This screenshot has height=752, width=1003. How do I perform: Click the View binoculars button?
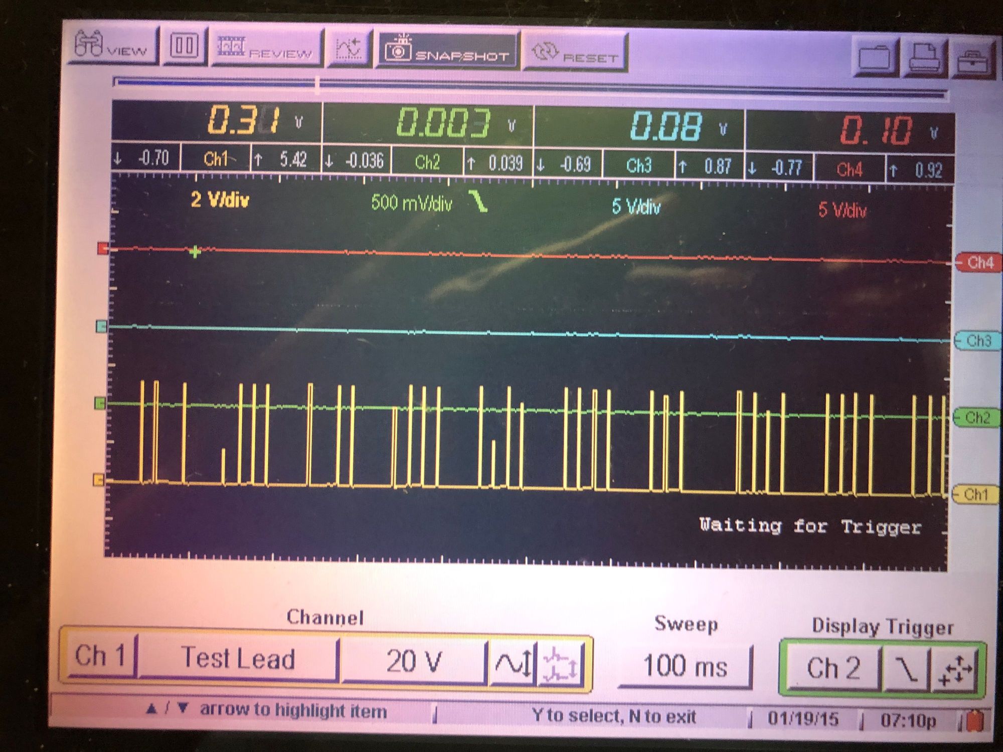click(113, 46)
